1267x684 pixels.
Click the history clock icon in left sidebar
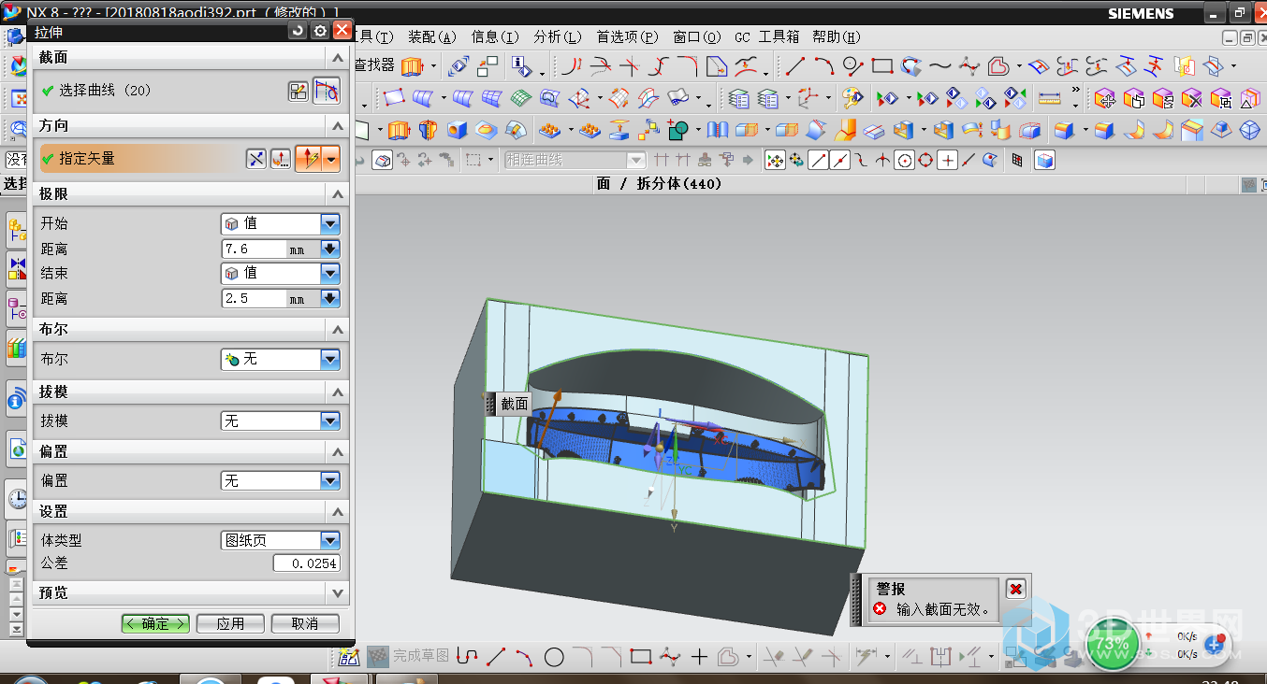[18, 498]
